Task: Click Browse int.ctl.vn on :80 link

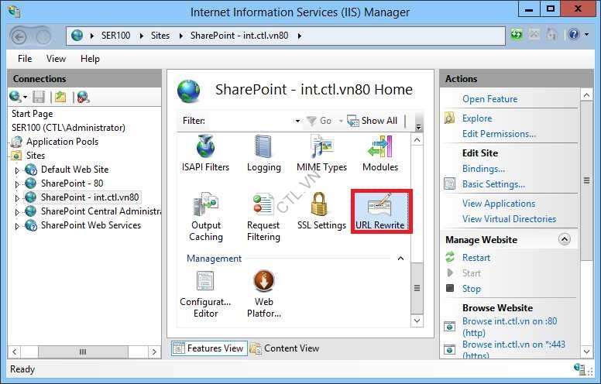Action: coord(510,327)
